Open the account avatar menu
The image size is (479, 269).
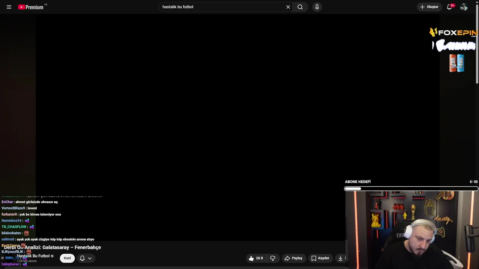click(x=464, y=7)
